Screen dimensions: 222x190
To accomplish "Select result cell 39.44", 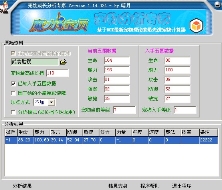I will pos(58,140).
